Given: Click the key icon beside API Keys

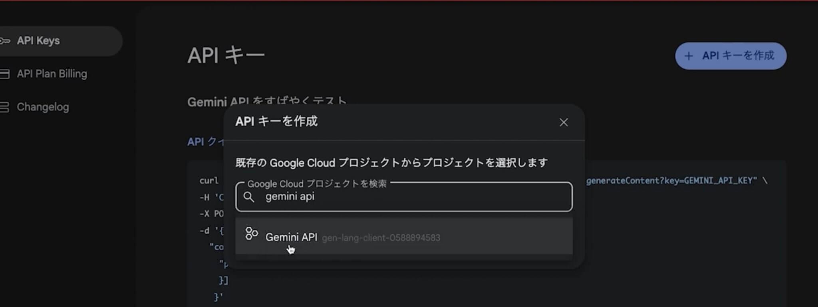Looking at the screenshot, I should [5, 41].
